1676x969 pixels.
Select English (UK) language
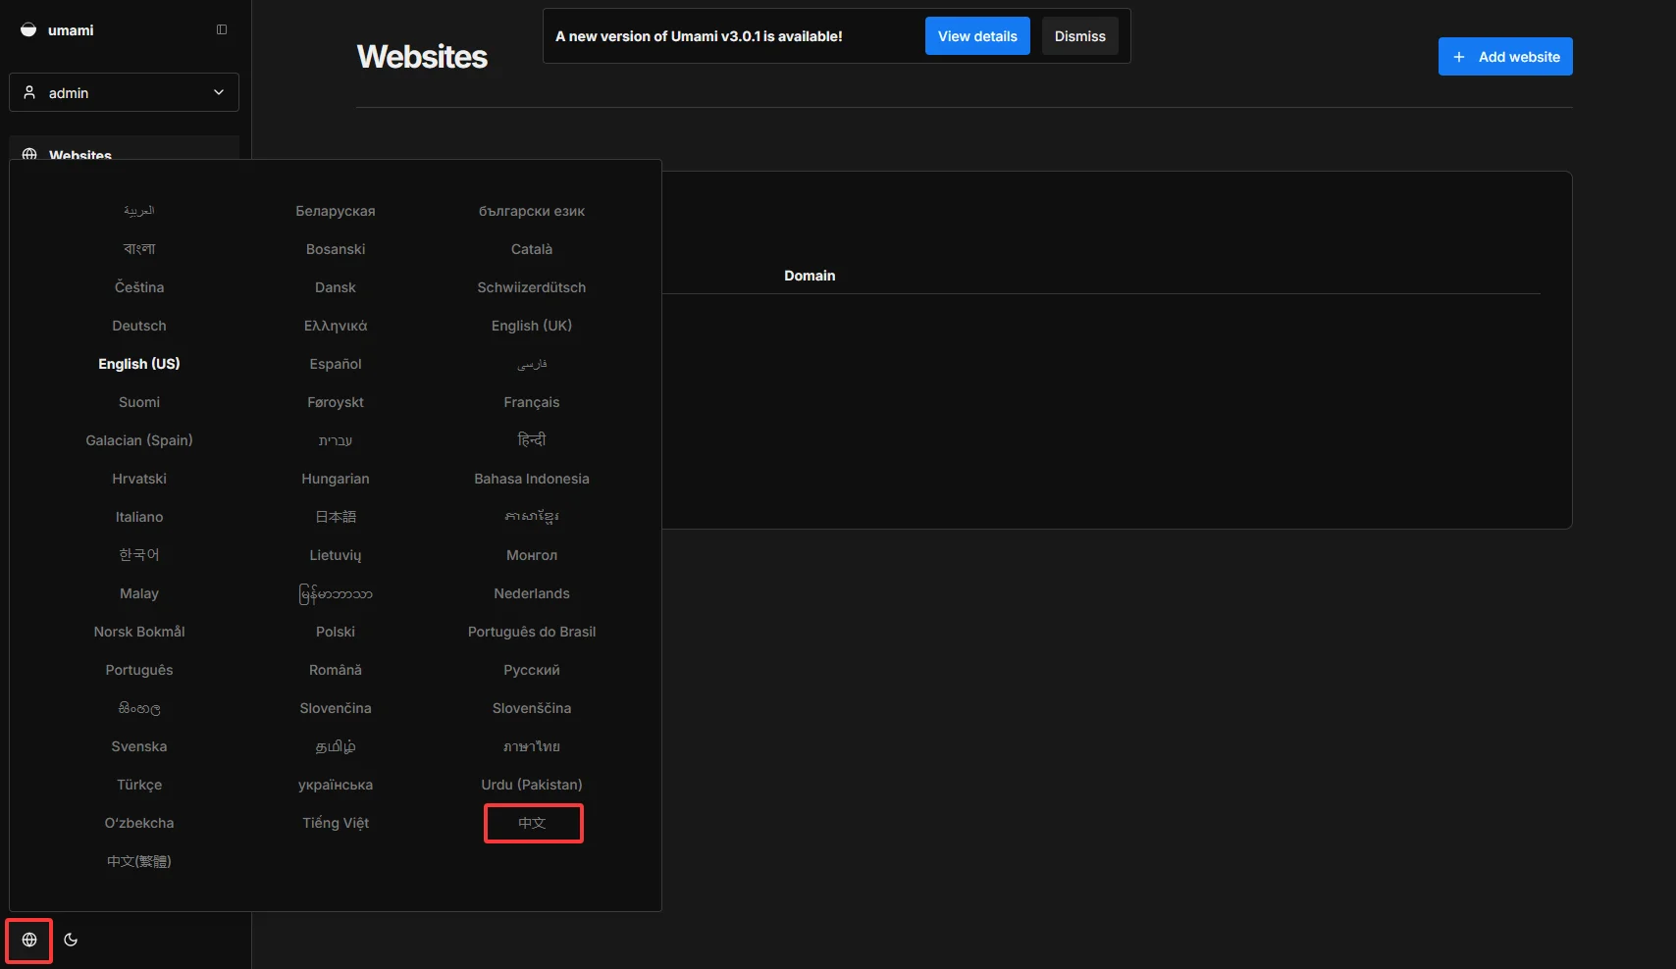tap(532, 326)
